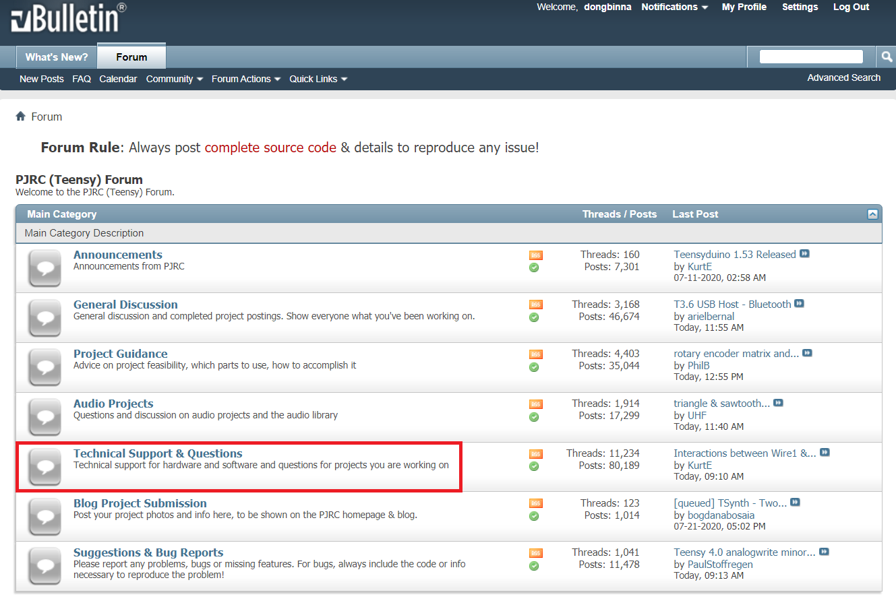View profile of UHF

point(697,416)
